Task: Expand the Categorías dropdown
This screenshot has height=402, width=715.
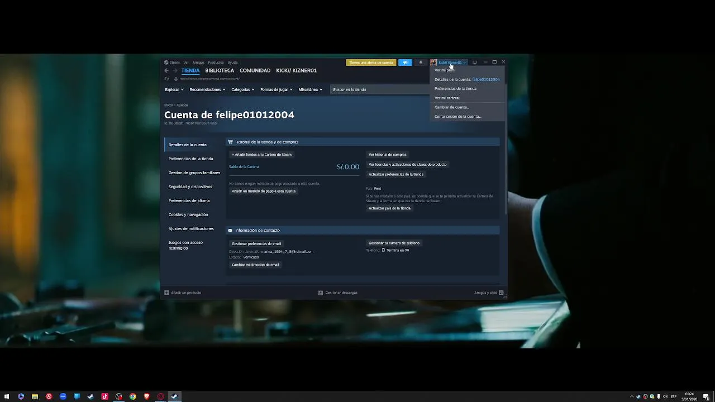Action: pos(243,89)
